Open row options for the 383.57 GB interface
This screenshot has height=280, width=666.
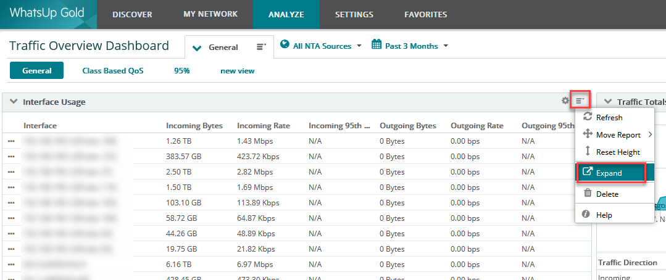tap(12, 157)
